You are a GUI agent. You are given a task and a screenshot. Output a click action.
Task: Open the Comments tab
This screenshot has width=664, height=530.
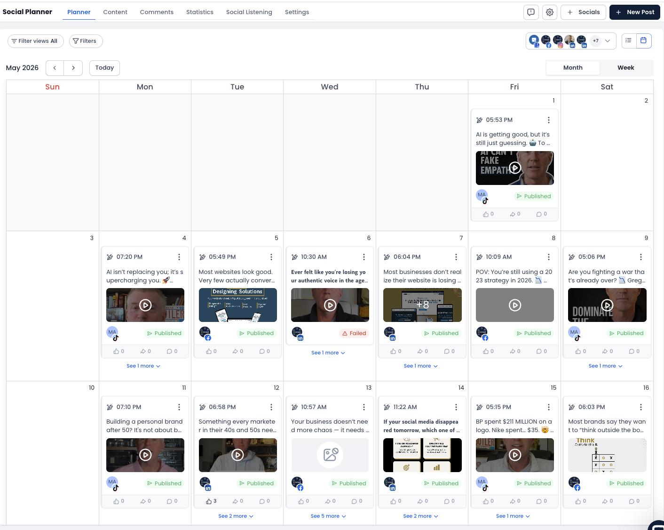click(x=157, y=12)
